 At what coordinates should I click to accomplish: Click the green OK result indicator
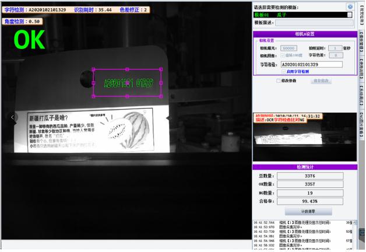click(29, 40)
